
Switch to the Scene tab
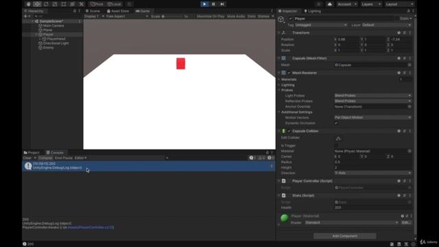[93, 11]
